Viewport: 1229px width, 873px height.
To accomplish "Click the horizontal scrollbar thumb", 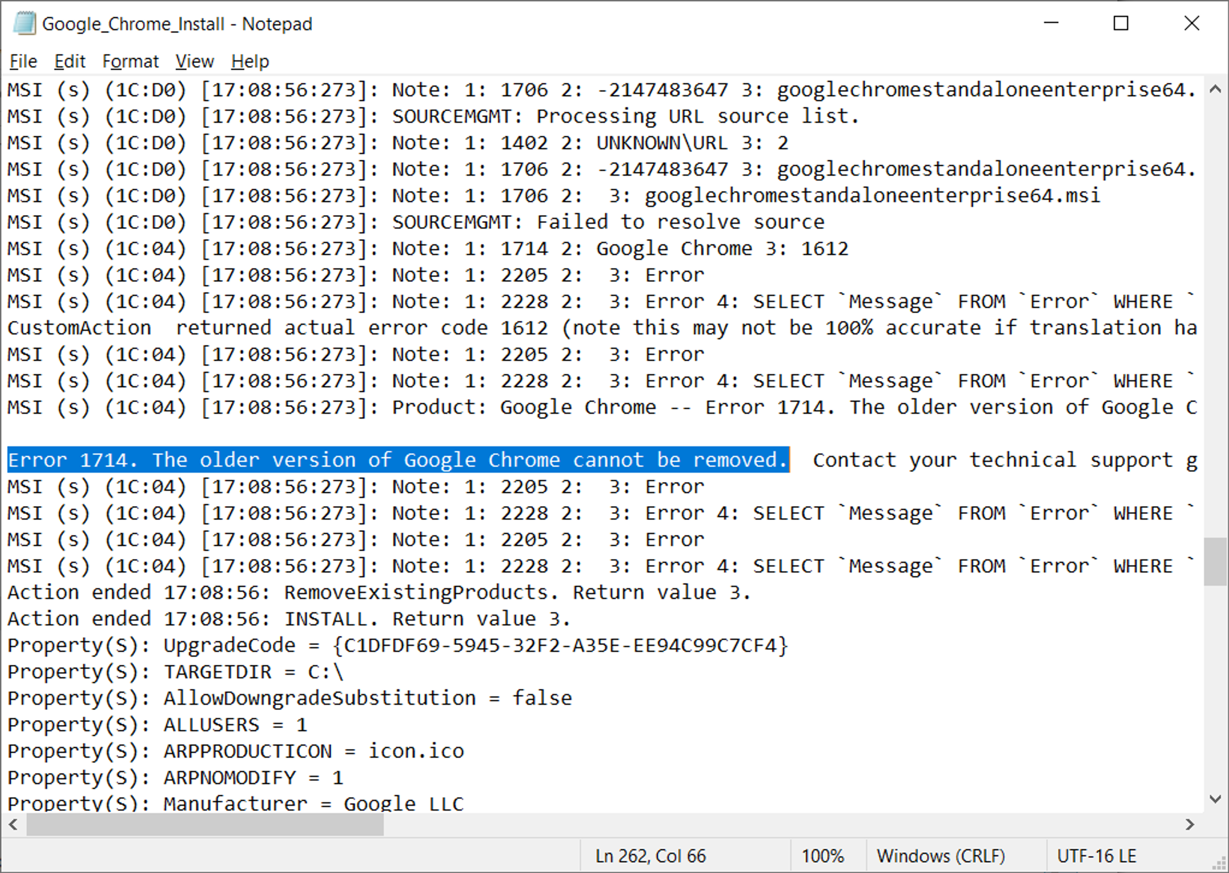I will (x=205, y=825).
